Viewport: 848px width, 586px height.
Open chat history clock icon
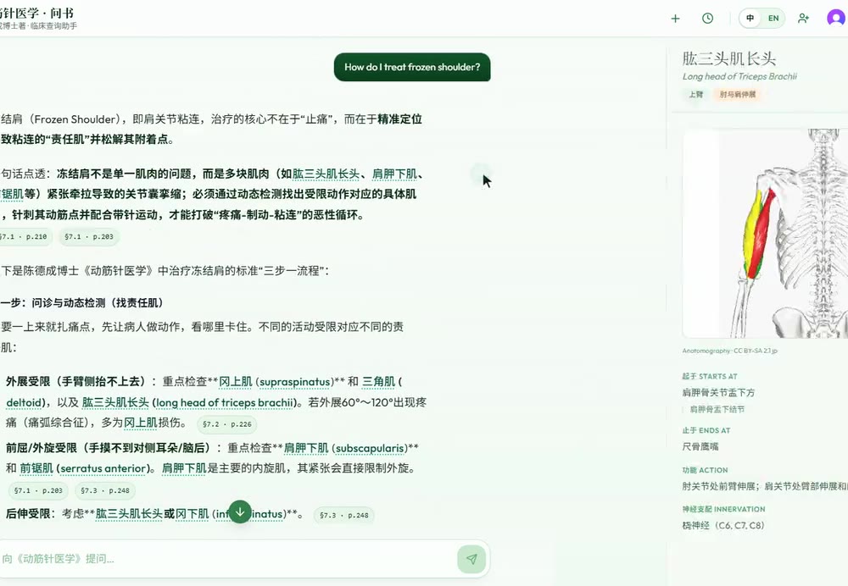click(x=707, y=19)
